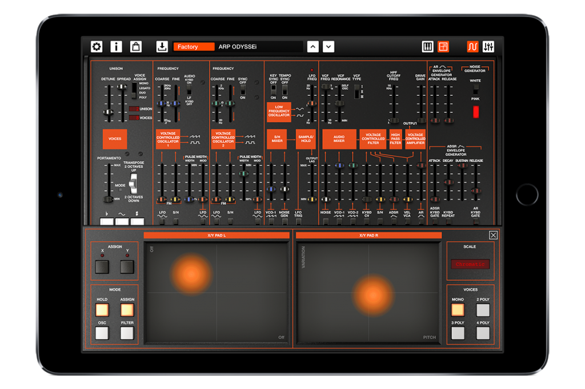
Task: Tap the save preset download icon
Action: [162, 47]
